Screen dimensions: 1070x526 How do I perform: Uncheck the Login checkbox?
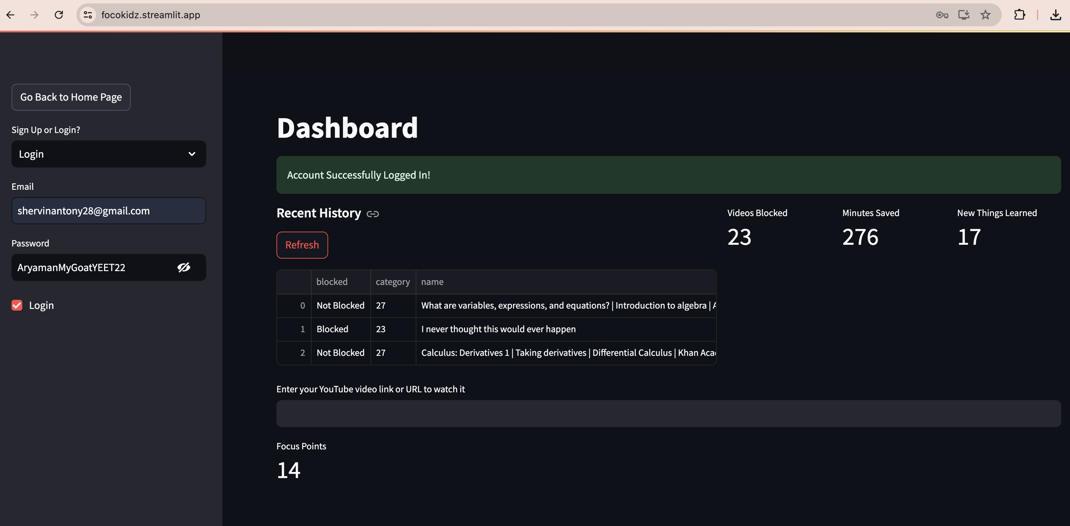coord(17,305)
